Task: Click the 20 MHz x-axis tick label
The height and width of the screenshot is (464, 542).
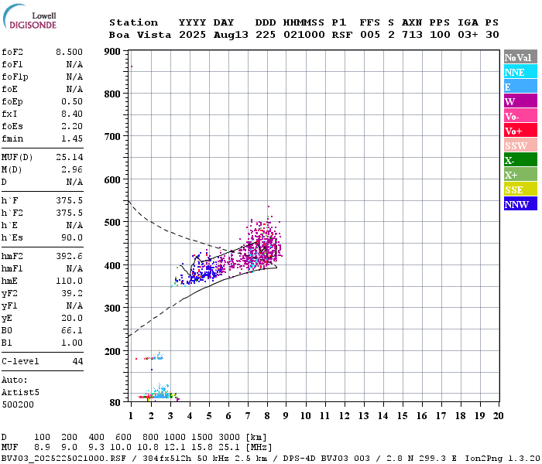Action: (498, 416)
